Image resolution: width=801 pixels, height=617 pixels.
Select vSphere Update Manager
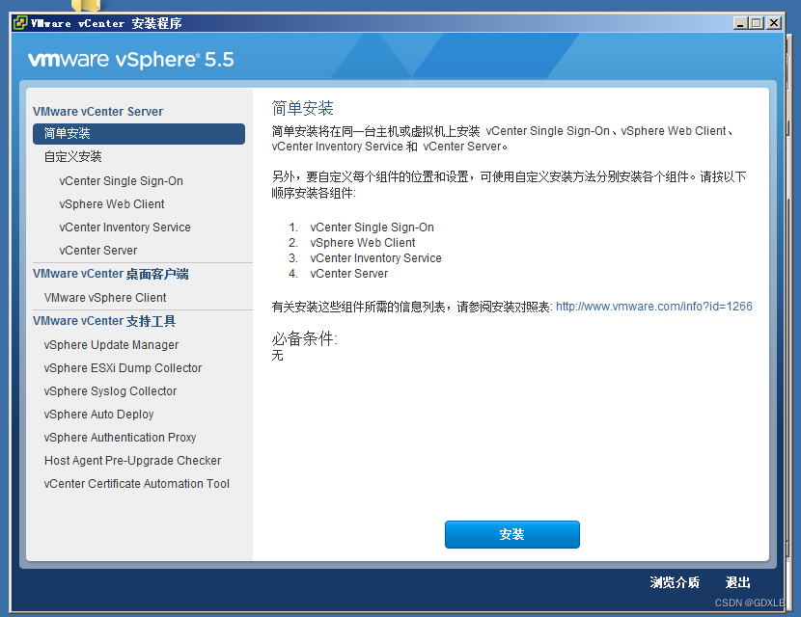(111, 345)
